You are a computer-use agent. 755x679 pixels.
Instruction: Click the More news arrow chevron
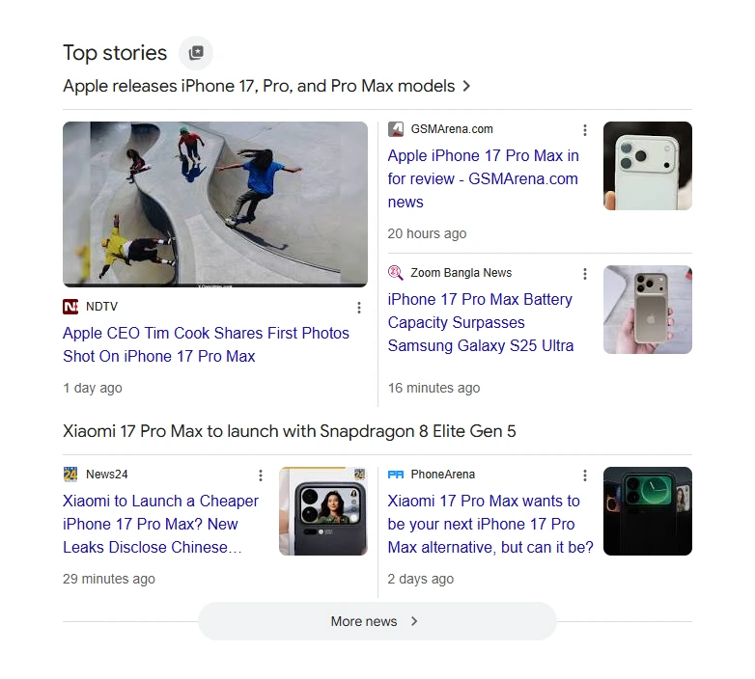point(414,621)
